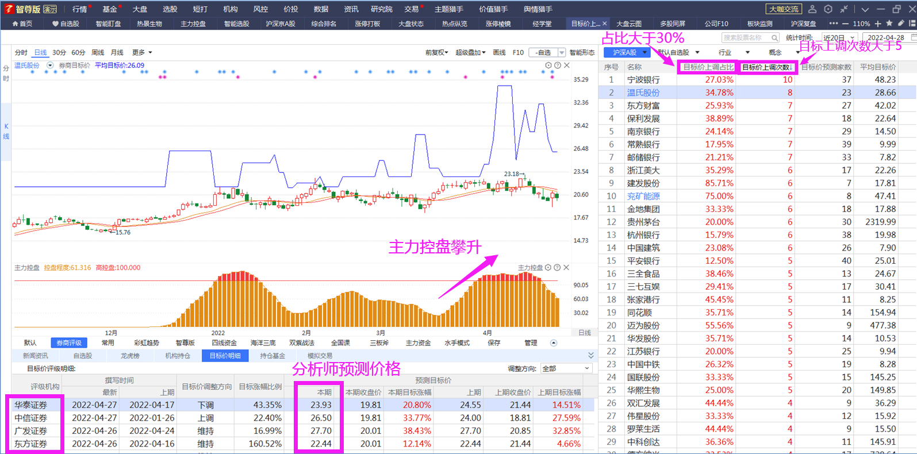This screenshot has width=917, height=454.
Task: Switch to 周线 chart period
Action: coord(98,52)
